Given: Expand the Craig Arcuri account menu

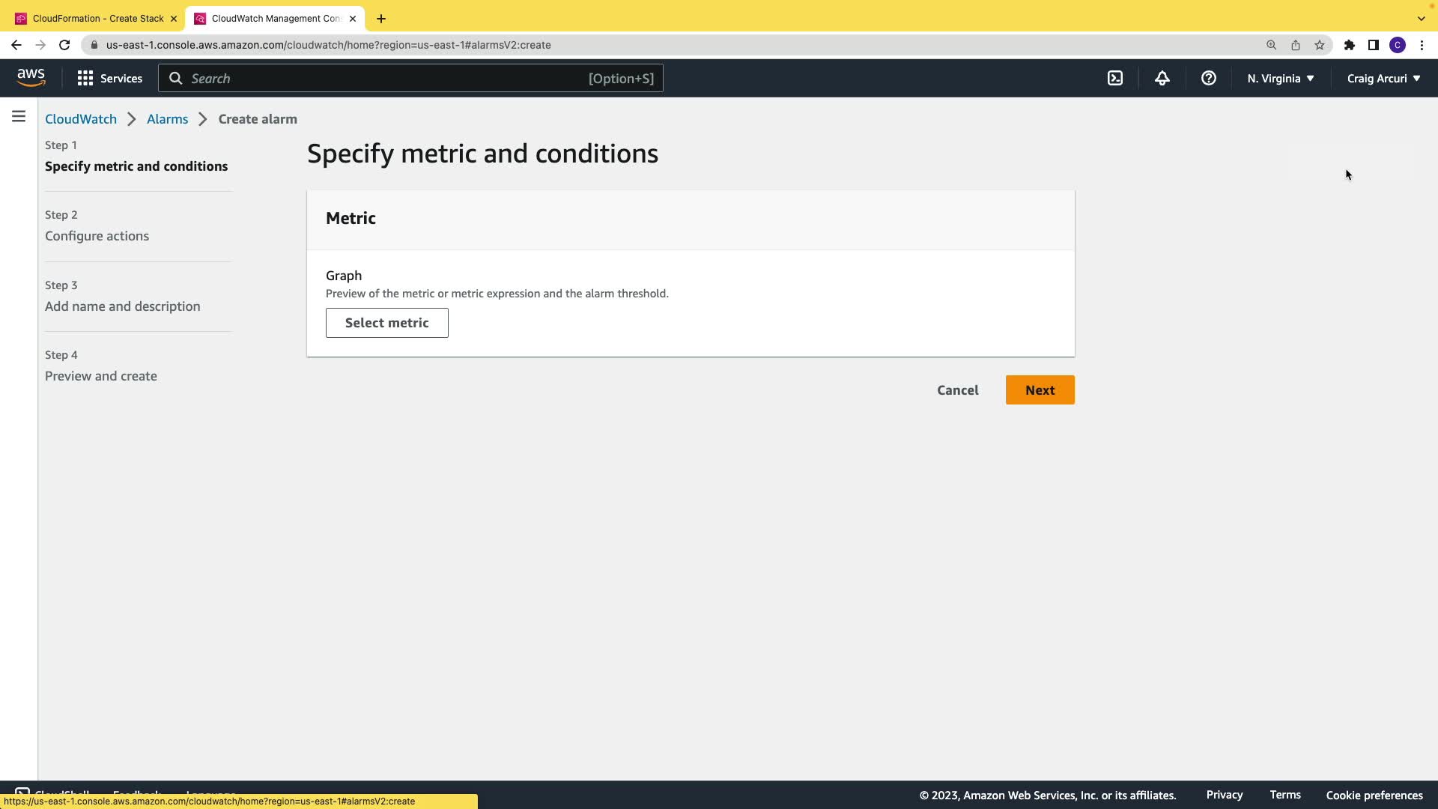Looking at the screenshot, I should tap(1383, 78).
